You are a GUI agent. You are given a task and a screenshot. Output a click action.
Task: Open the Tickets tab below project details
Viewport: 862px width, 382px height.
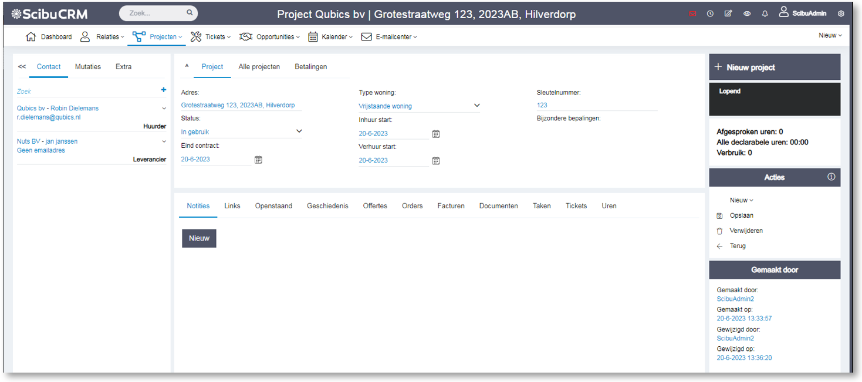coord(576,206)
